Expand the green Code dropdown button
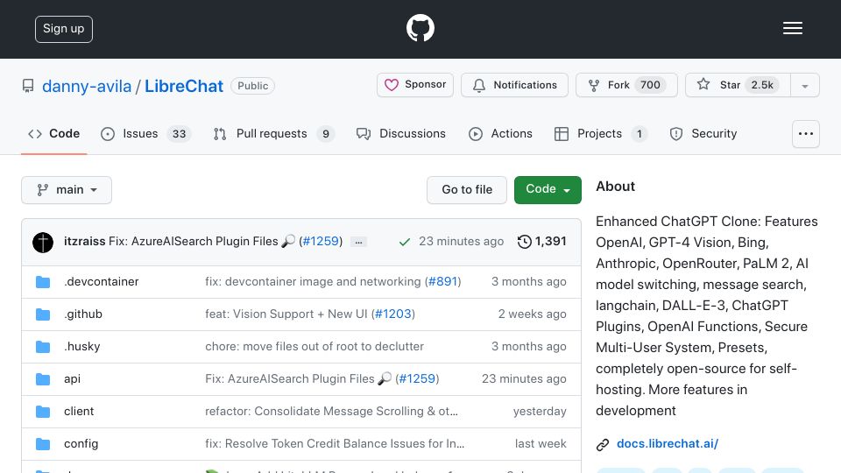 pos(548,190)
